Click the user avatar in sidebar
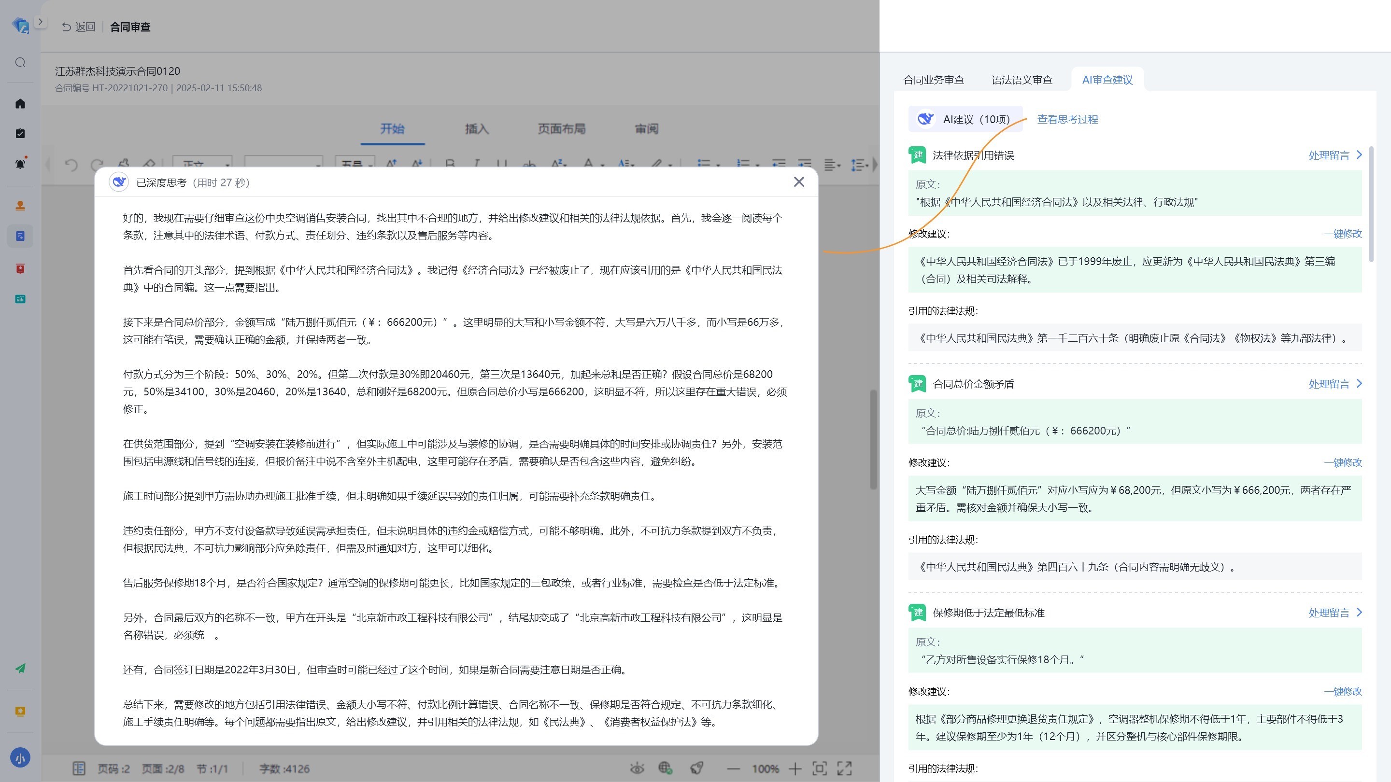1391x782 pixels. (x=20, y=758)
